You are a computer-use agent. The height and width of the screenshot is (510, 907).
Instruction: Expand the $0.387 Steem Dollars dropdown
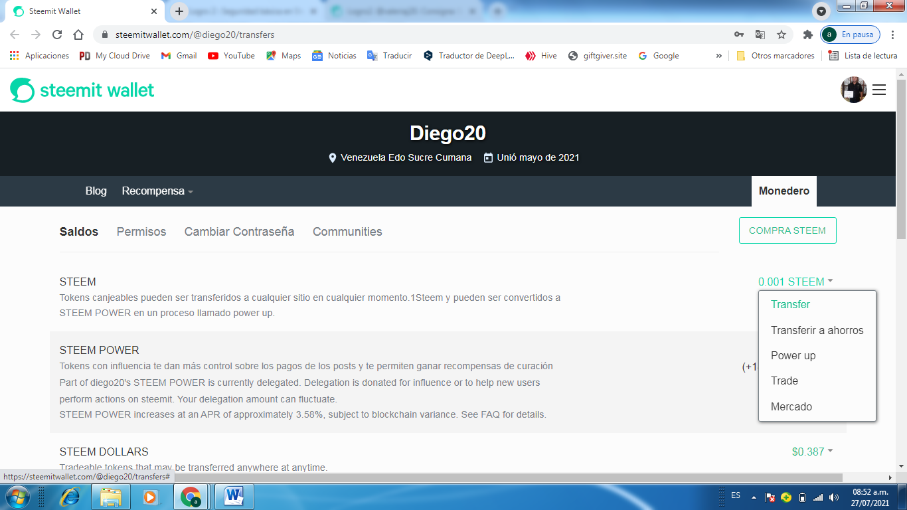pos(812,452)
